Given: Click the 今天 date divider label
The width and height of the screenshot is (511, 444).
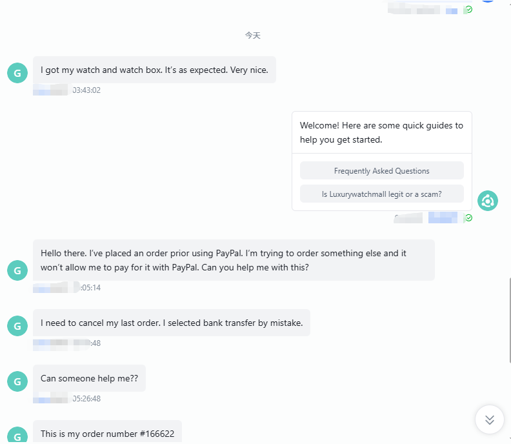Looking at the screenshot, I should click(252, 35).
